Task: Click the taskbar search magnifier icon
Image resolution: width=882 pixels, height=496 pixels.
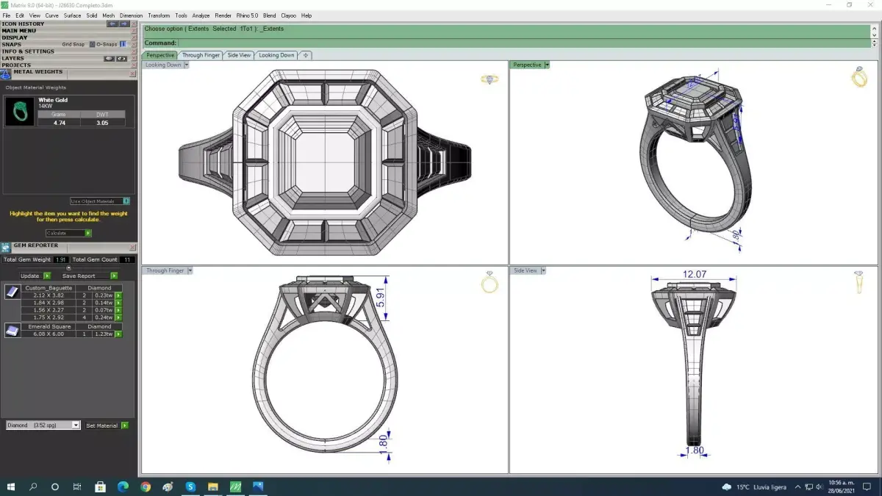Action: tap(33, 486)
